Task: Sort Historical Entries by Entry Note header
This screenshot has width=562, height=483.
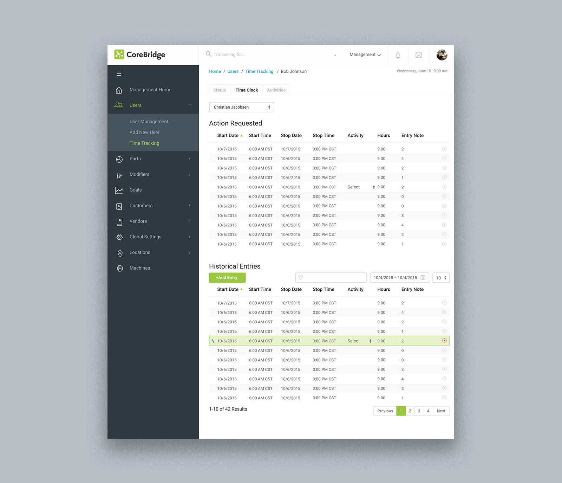Action: (x=412, y=290)
